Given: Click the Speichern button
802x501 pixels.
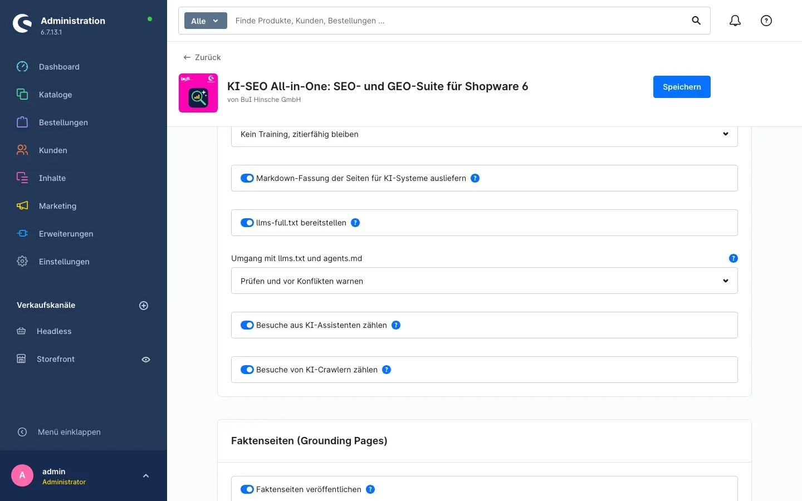Looking at the screenshot, I should (682, 87).
